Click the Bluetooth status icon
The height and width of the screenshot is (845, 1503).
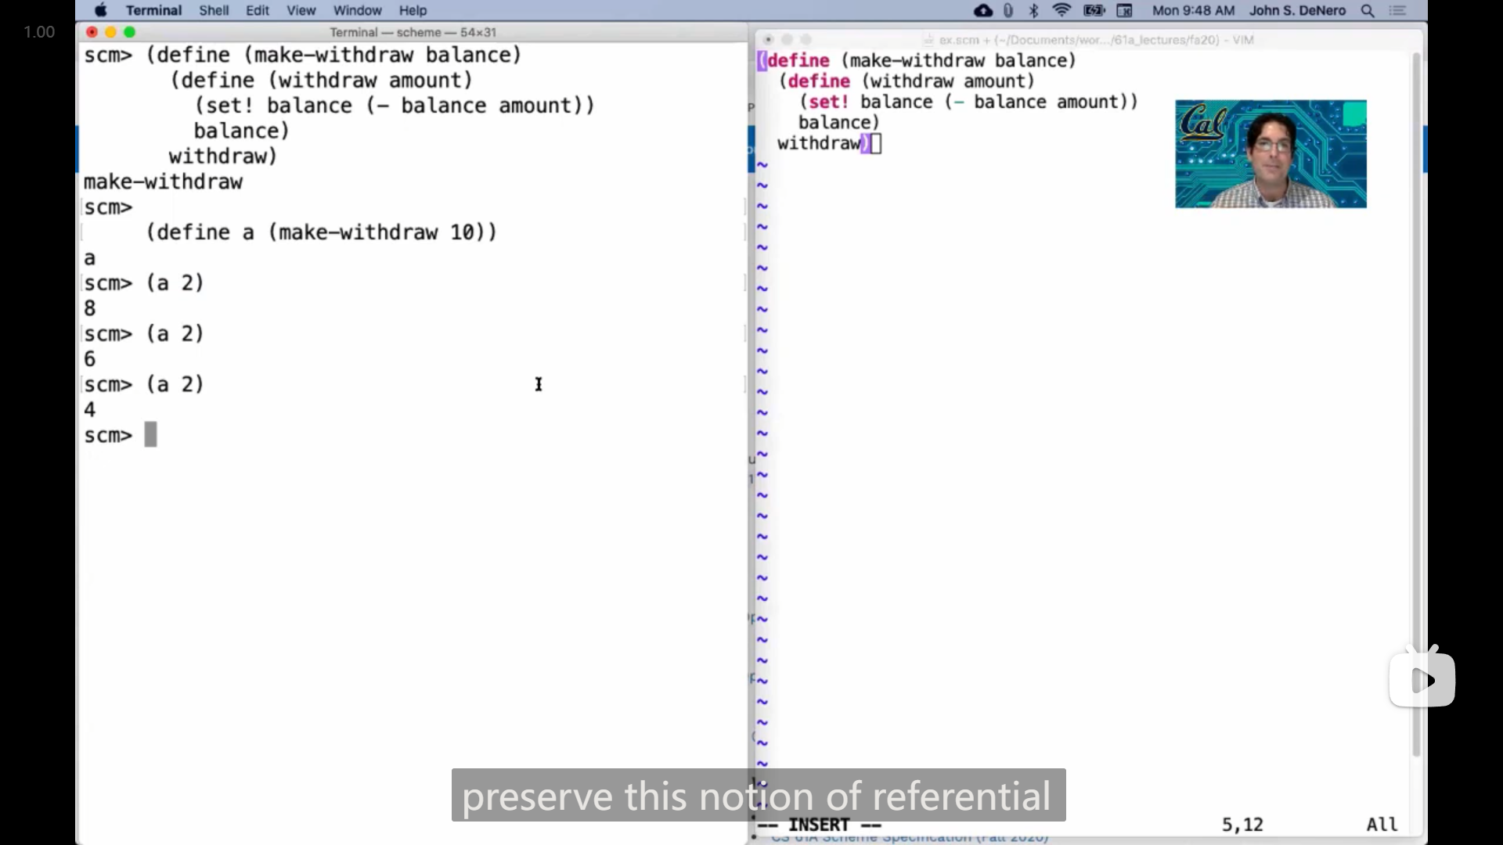(x=1034, y=10)
